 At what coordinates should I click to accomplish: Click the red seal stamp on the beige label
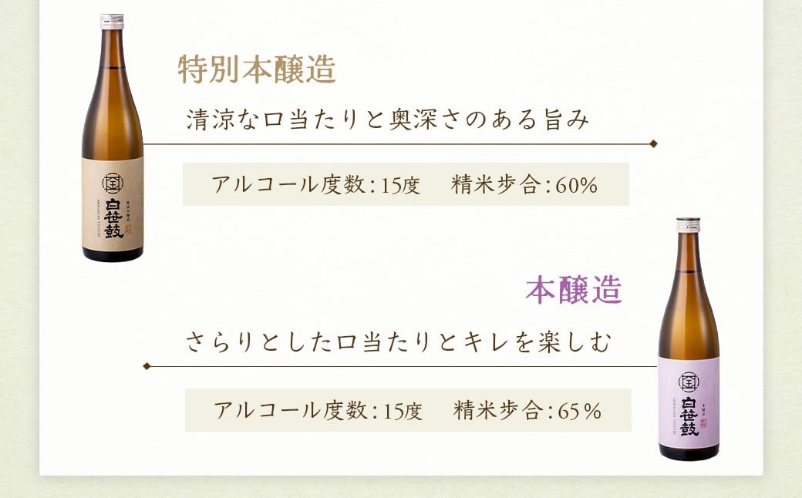tap(129, 229)
